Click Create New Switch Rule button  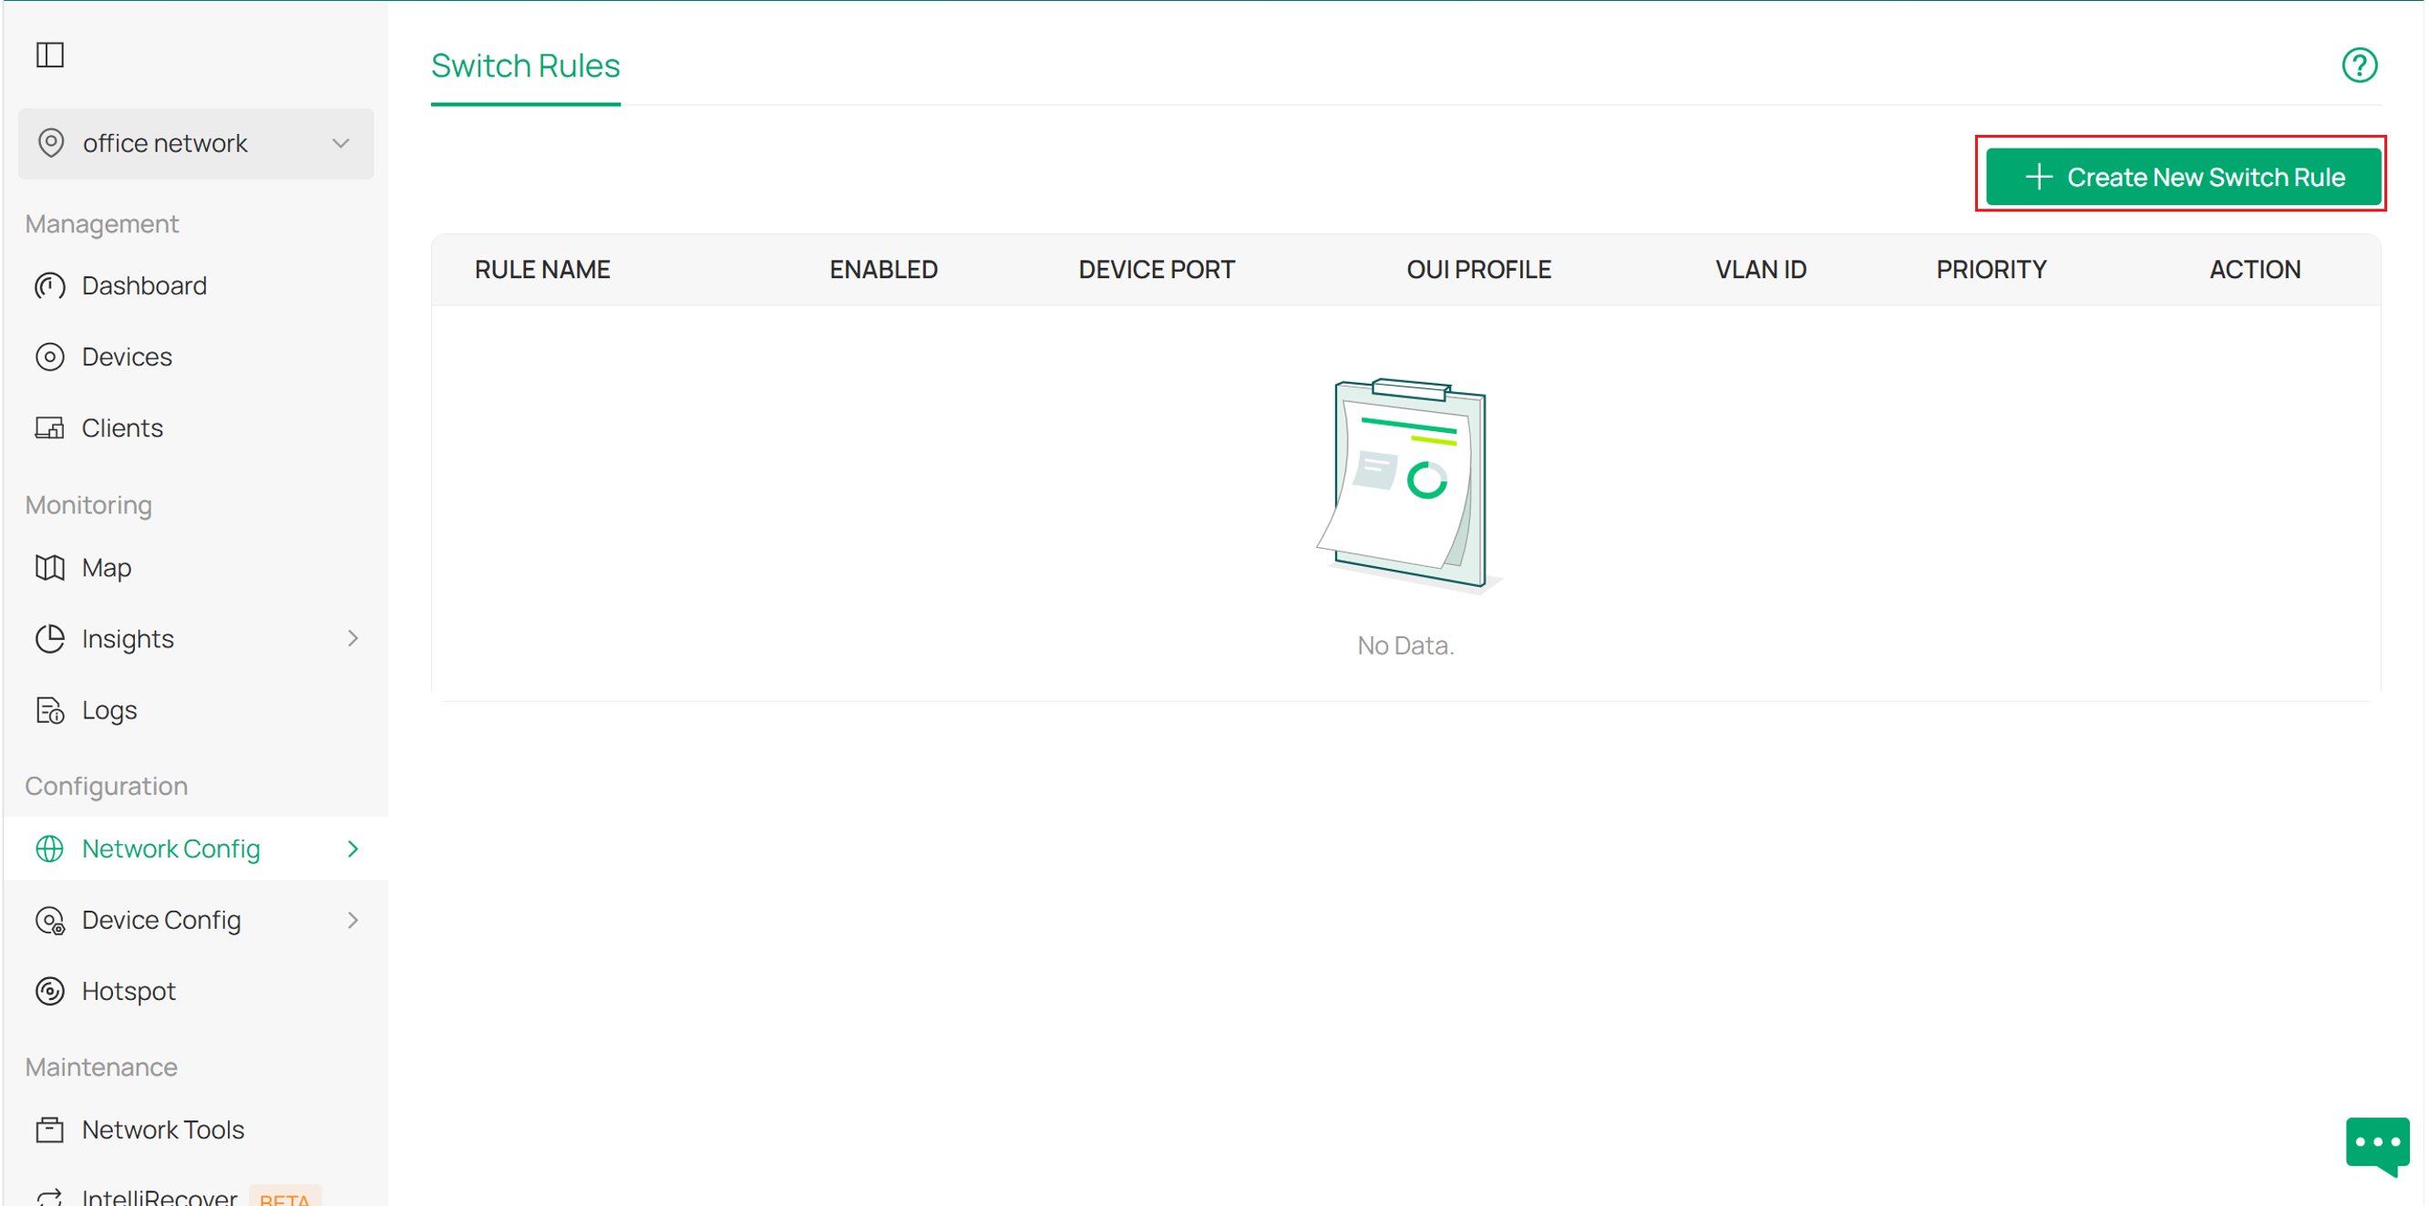pos(2182,177)
